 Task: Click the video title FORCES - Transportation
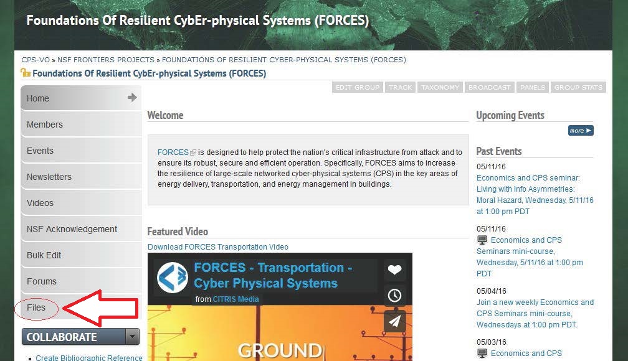point(273,275)
